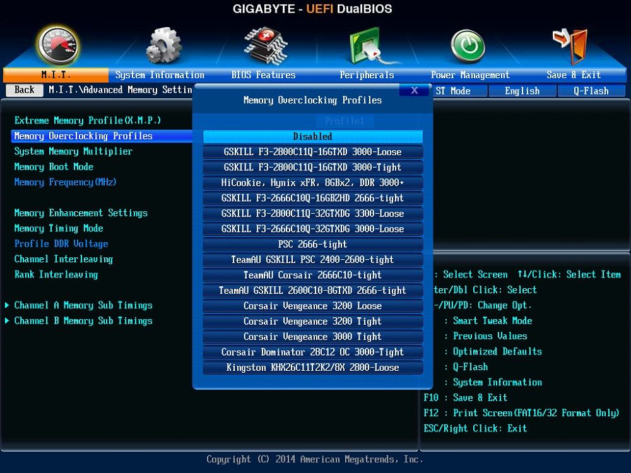Select the Memory Timing Mode setting
Viewport: 631px width, 473px height.
59,228
